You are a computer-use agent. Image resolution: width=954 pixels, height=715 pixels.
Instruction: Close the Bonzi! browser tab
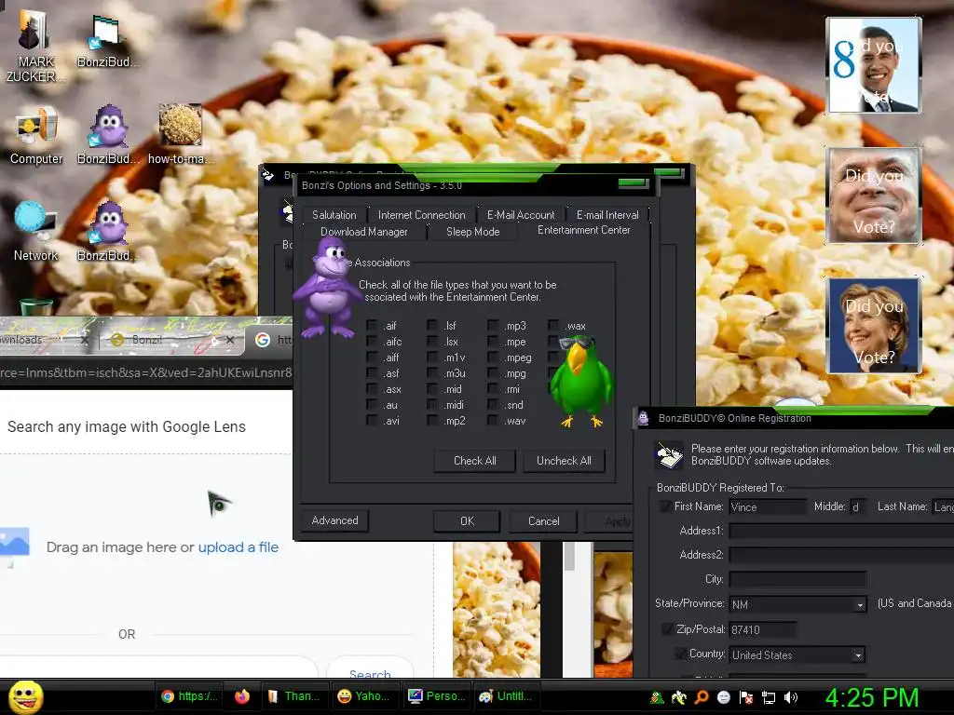click(229, 340)
